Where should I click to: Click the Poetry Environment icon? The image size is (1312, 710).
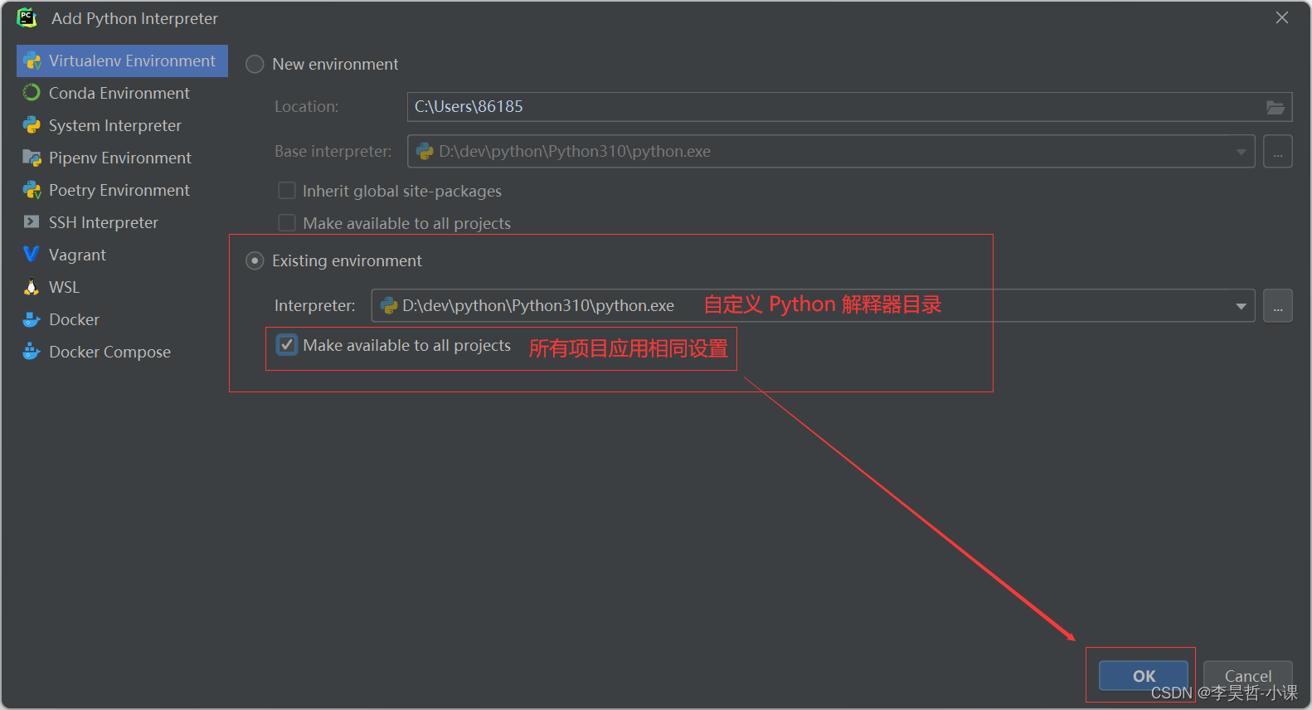pos(32,190)
